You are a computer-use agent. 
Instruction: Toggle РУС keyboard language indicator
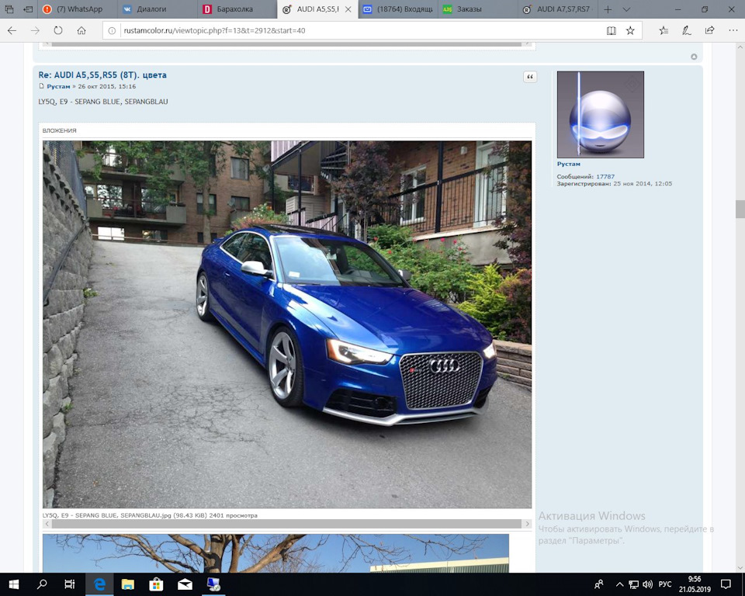(665, 584)
